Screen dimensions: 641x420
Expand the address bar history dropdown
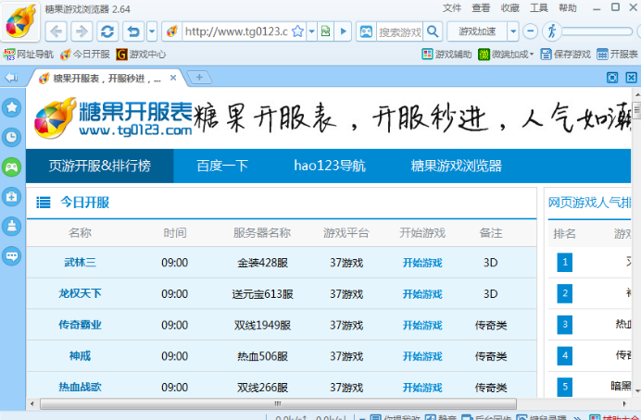point(311,31)
